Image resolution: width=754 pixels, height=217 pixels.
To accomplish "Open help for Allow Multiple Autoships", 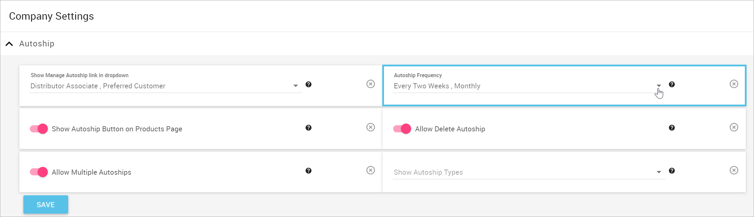I will [309, 171].
